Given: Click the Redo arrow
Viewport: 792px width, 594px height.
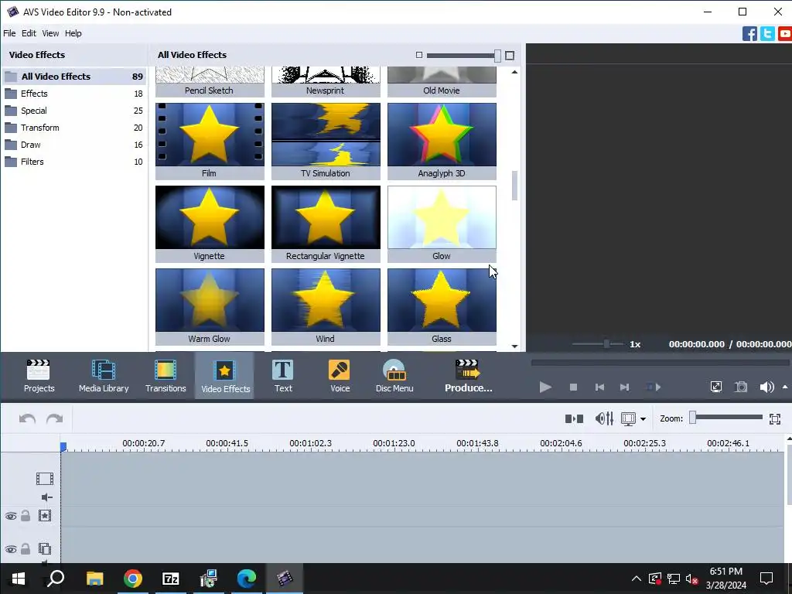Looking at the screenshot, I should [55, 418].
